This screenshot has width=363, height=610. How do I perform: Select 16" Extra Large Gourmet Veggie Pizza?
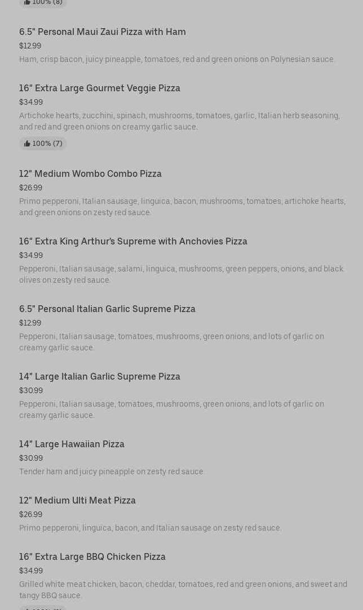[x=99, y=88]
